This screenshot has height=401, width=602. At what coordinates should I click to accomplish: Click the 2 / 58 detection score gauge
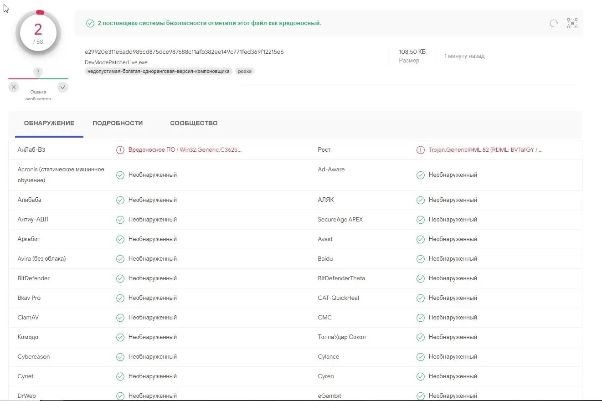[38, 32]
